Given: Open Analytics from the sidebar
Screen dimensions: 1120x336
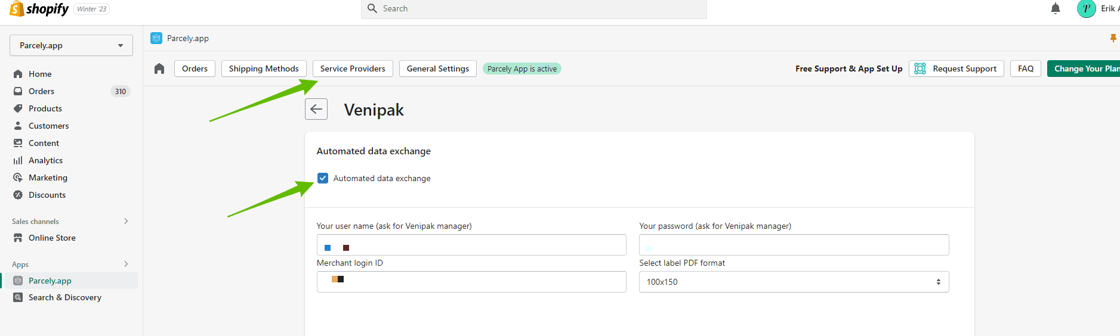Looking at the screenshot, I should click(45, 160).
